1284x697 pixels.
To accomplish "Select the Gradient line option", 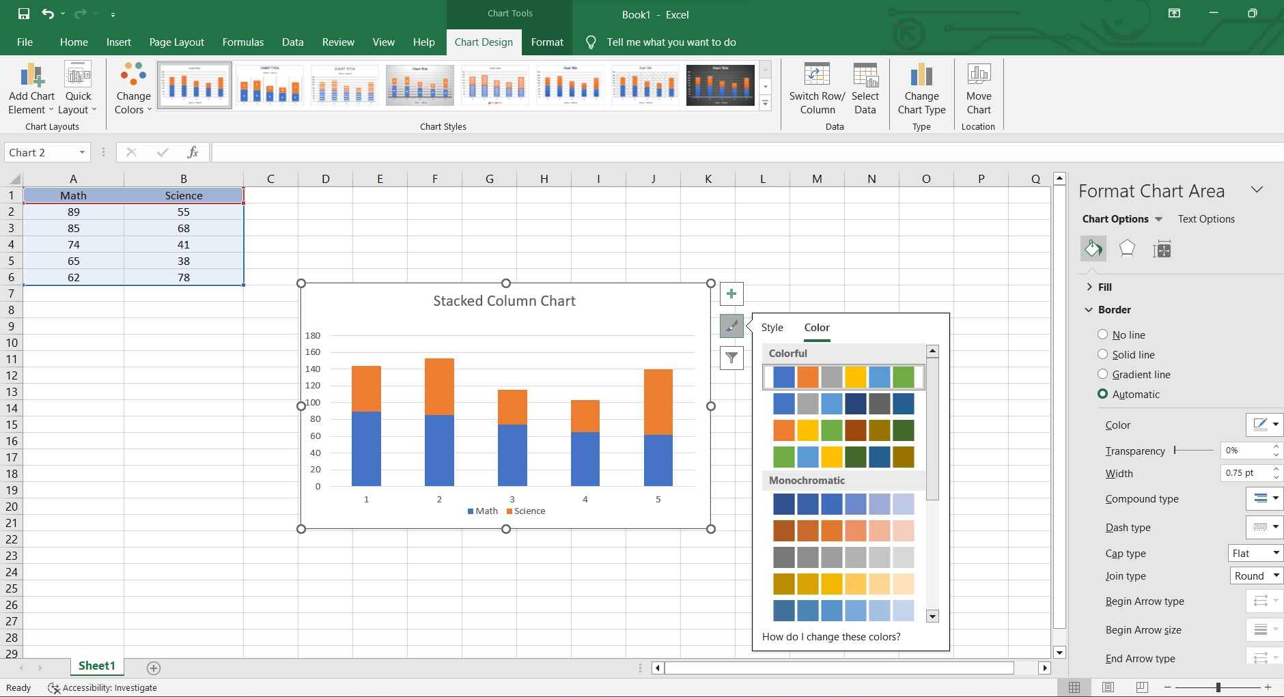I will tap(1103, 374).
